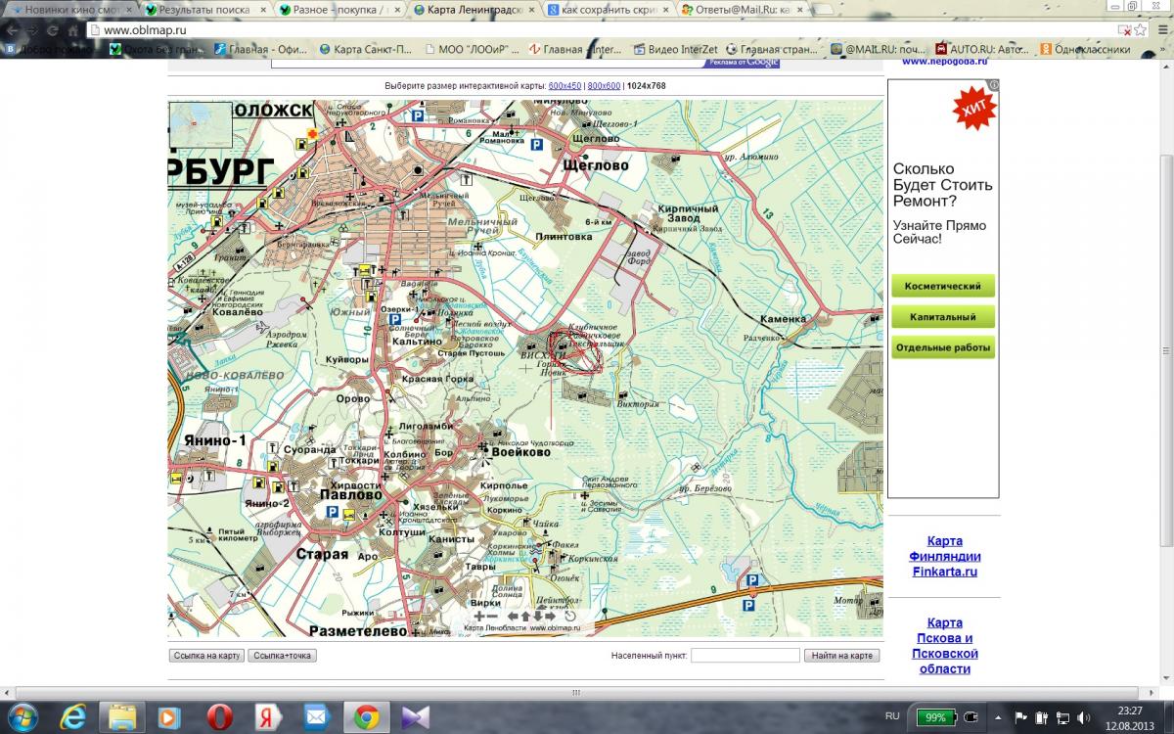Zoom in with the map plus icon
The height and width of the screenshot is (734, 1174).
coord(479,617)
